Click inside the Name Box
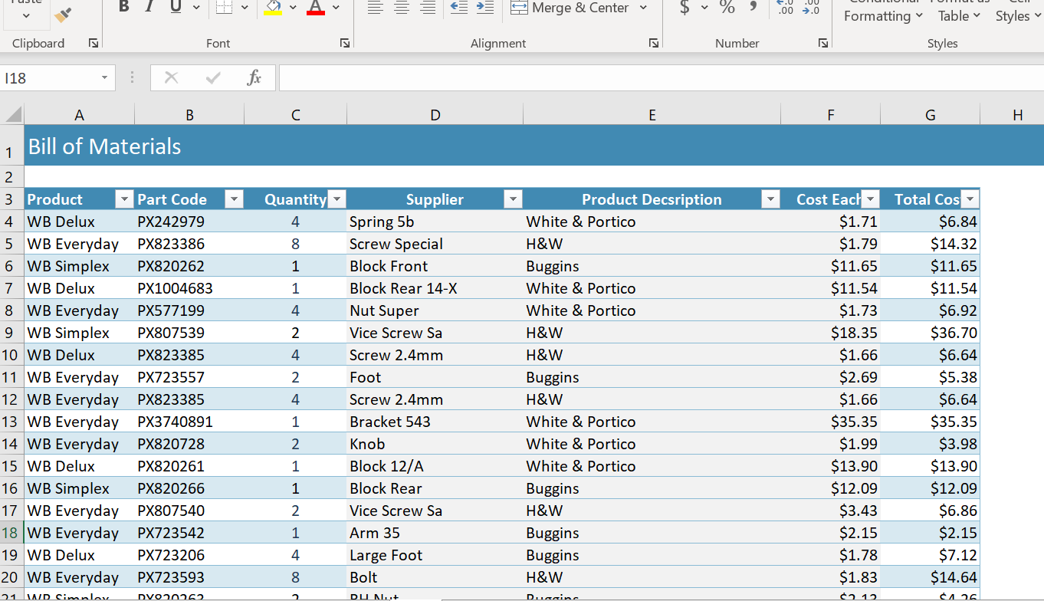 coord(54,77)
